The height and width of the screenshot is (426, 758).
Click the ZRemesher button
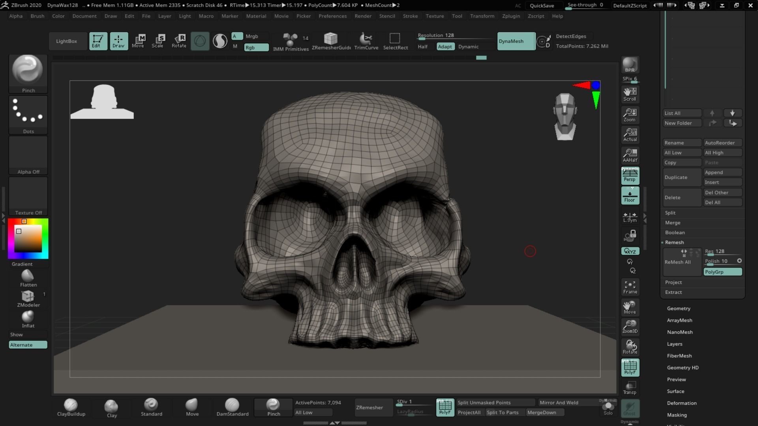tap(373, 407)
